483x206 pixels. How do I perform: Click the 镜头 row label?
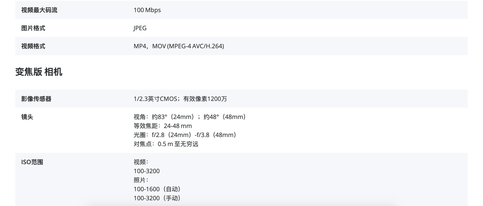pos(27,117)
